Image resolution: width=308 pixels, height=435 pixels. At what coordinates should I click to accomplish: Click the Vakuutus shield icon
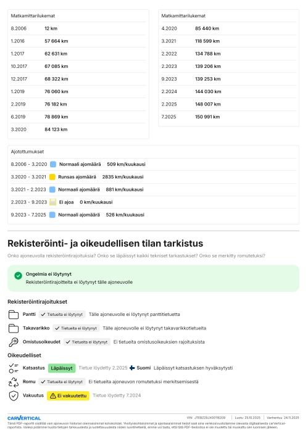point(14,396)
